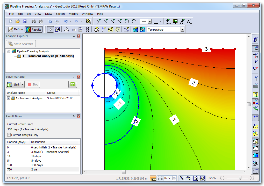Toggle view contours shading icon in right sidebar
Viewport: 264px width, 186px height.
tap(255, 155)
